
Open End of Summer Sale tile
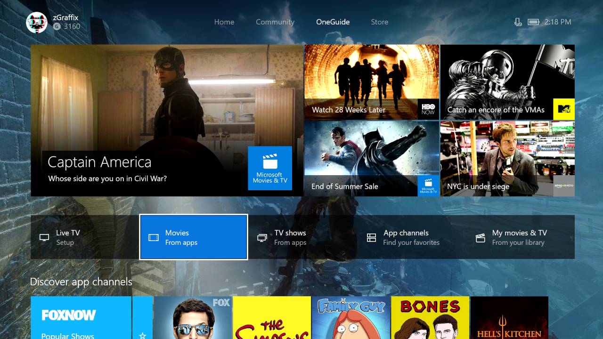372,159
